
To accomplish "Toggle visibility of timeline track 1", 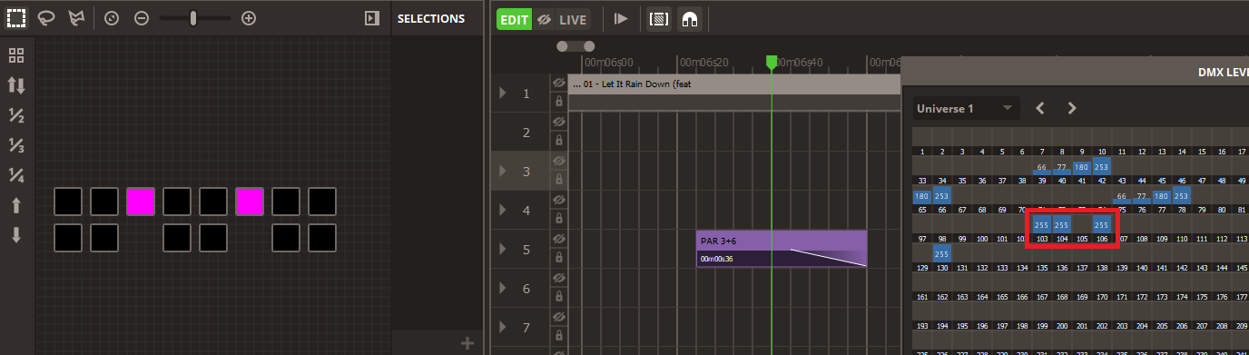I will [559, 84].
